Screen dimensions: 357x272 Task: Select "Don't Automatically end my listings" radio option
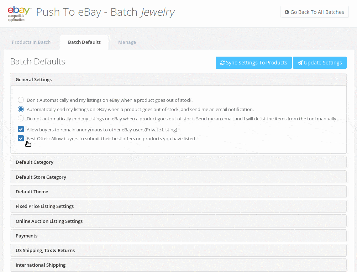21,100
